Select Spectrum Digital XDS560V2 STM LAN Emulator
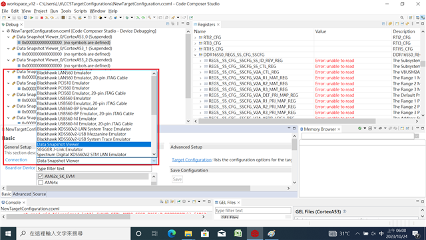The height and width of the screenshot is (240, 426). [x=94, y=155]
